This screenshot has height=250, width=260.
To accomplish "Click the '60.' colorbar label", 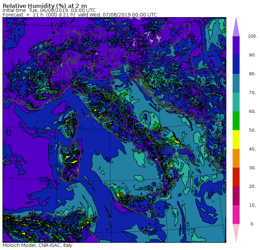I will click(252, 111).
